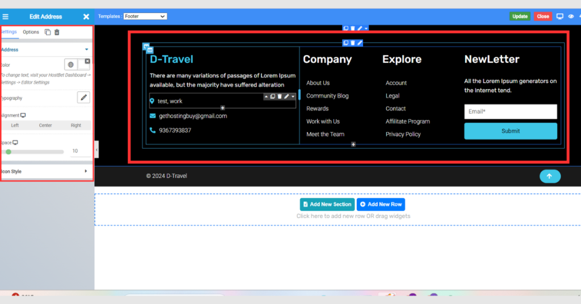Edit the row using row toolbar pencil
The height and width of the screenshot is (304, 581).
[359, 43]
